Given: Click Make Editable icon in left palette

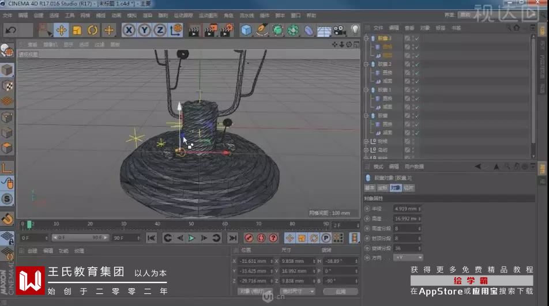Looking at the screenshot, I should coord(7,51).
